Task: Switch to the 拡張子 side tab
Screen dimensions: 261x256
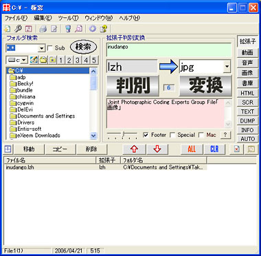Action: (248, 41)
